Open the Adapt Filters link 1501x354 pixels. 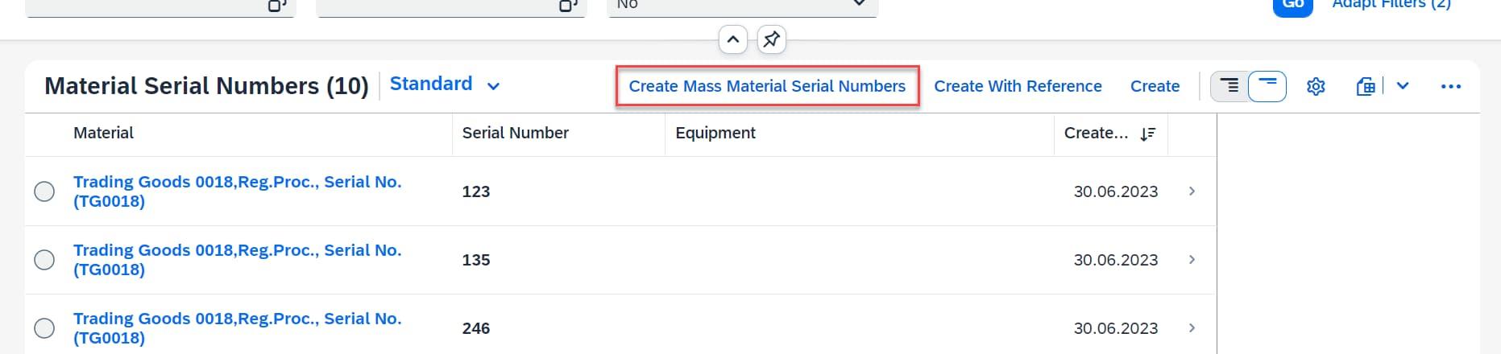pos(1391,5)
